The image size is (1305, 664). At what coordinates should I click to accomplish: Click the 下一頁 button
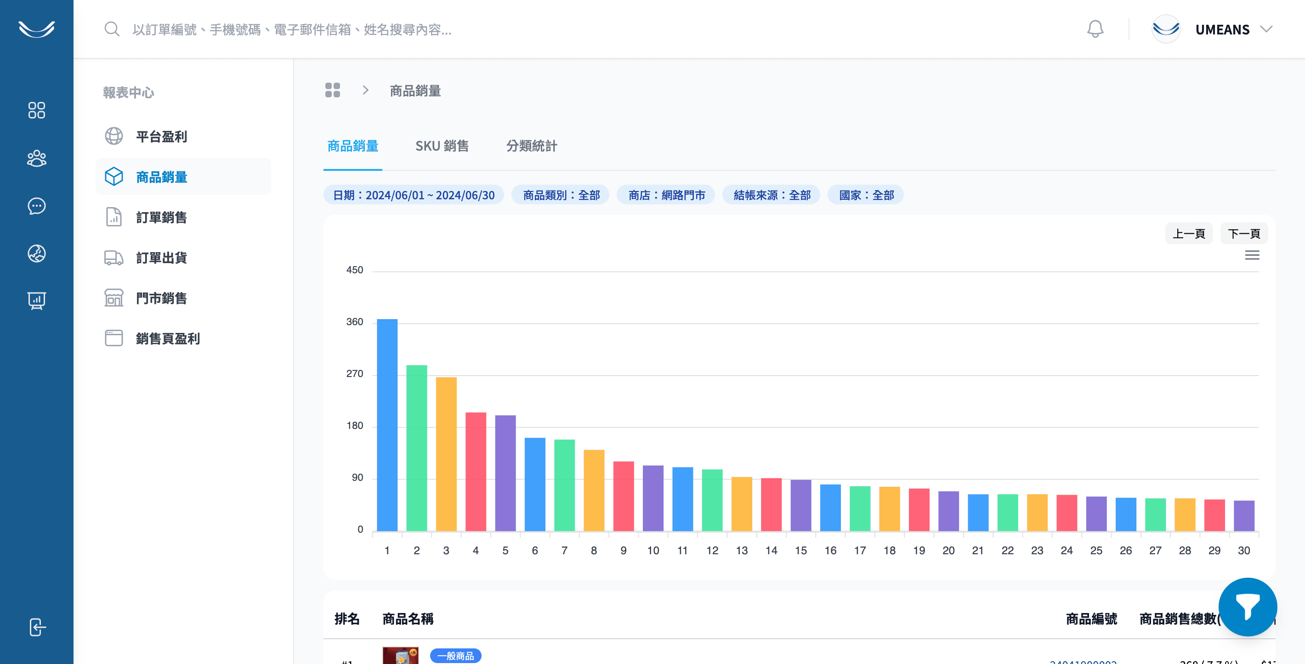tap(1244, 234)
